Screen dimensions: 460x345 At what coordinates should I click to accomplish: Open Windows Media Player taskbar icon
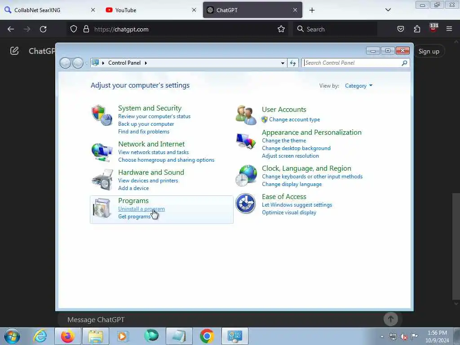coord(123,336)
